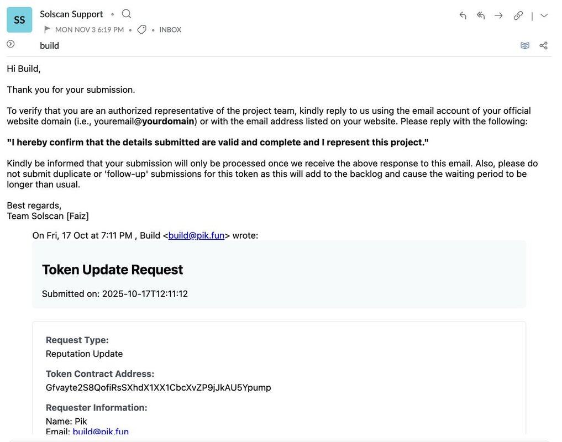Image resolution: width=562 pixels, height=442 pixels.
Task: Open the more actions dropdown chevron
Action: [x=544, y=15]
